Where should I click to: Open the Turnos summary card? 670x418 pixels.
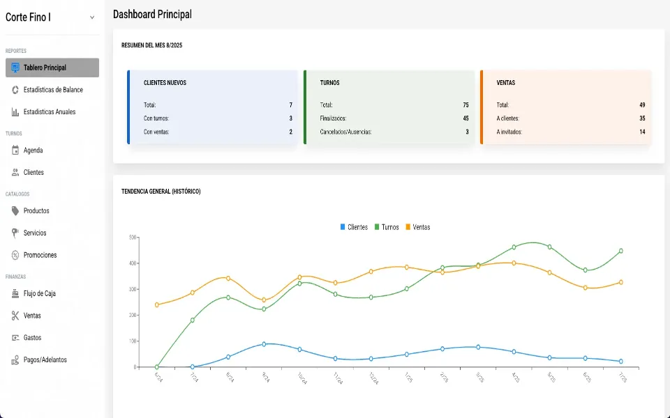(389, 107)
